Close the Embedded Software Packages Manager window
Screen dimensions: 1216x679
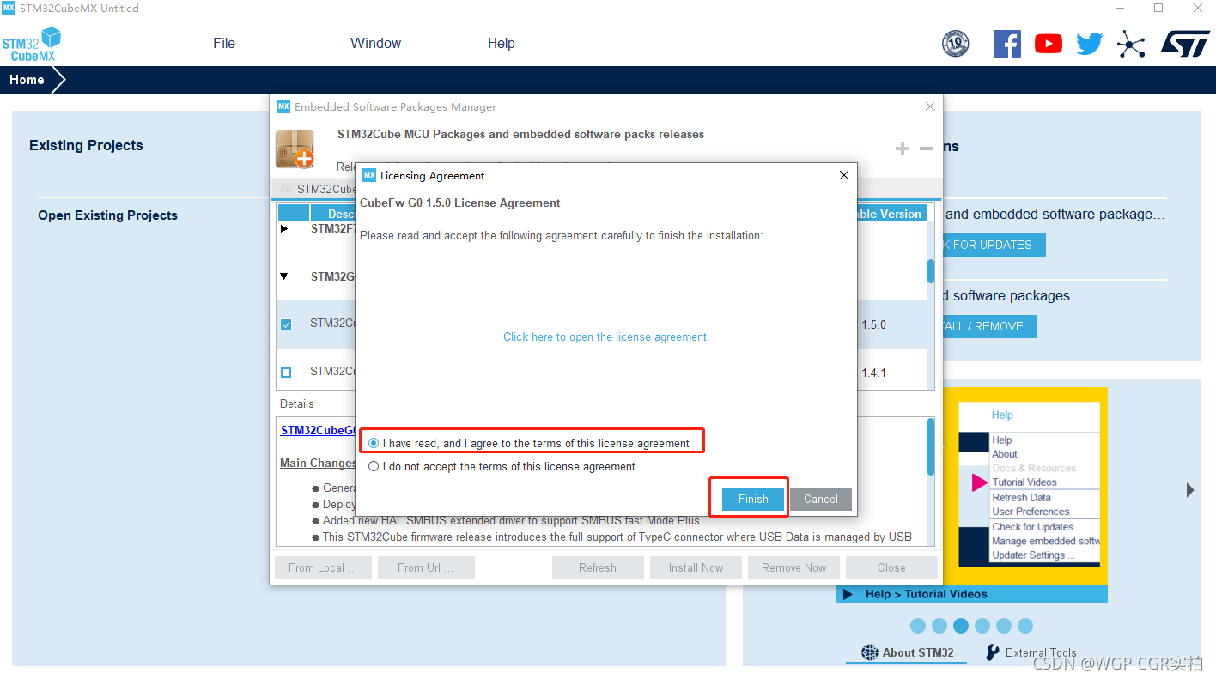pos(929,106)
